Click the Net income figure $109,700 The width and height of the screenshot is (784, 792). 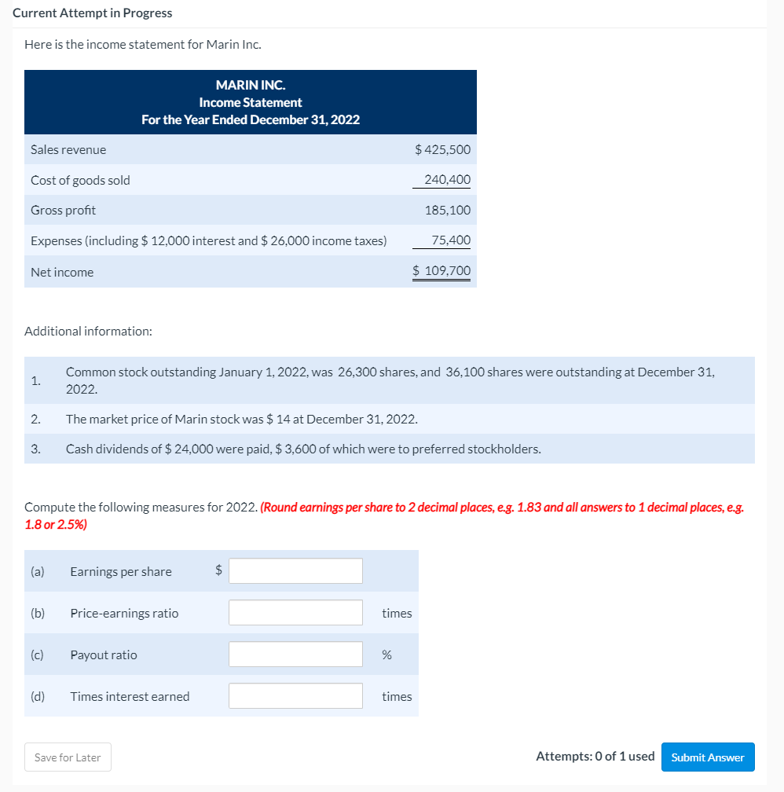(442, 270)
